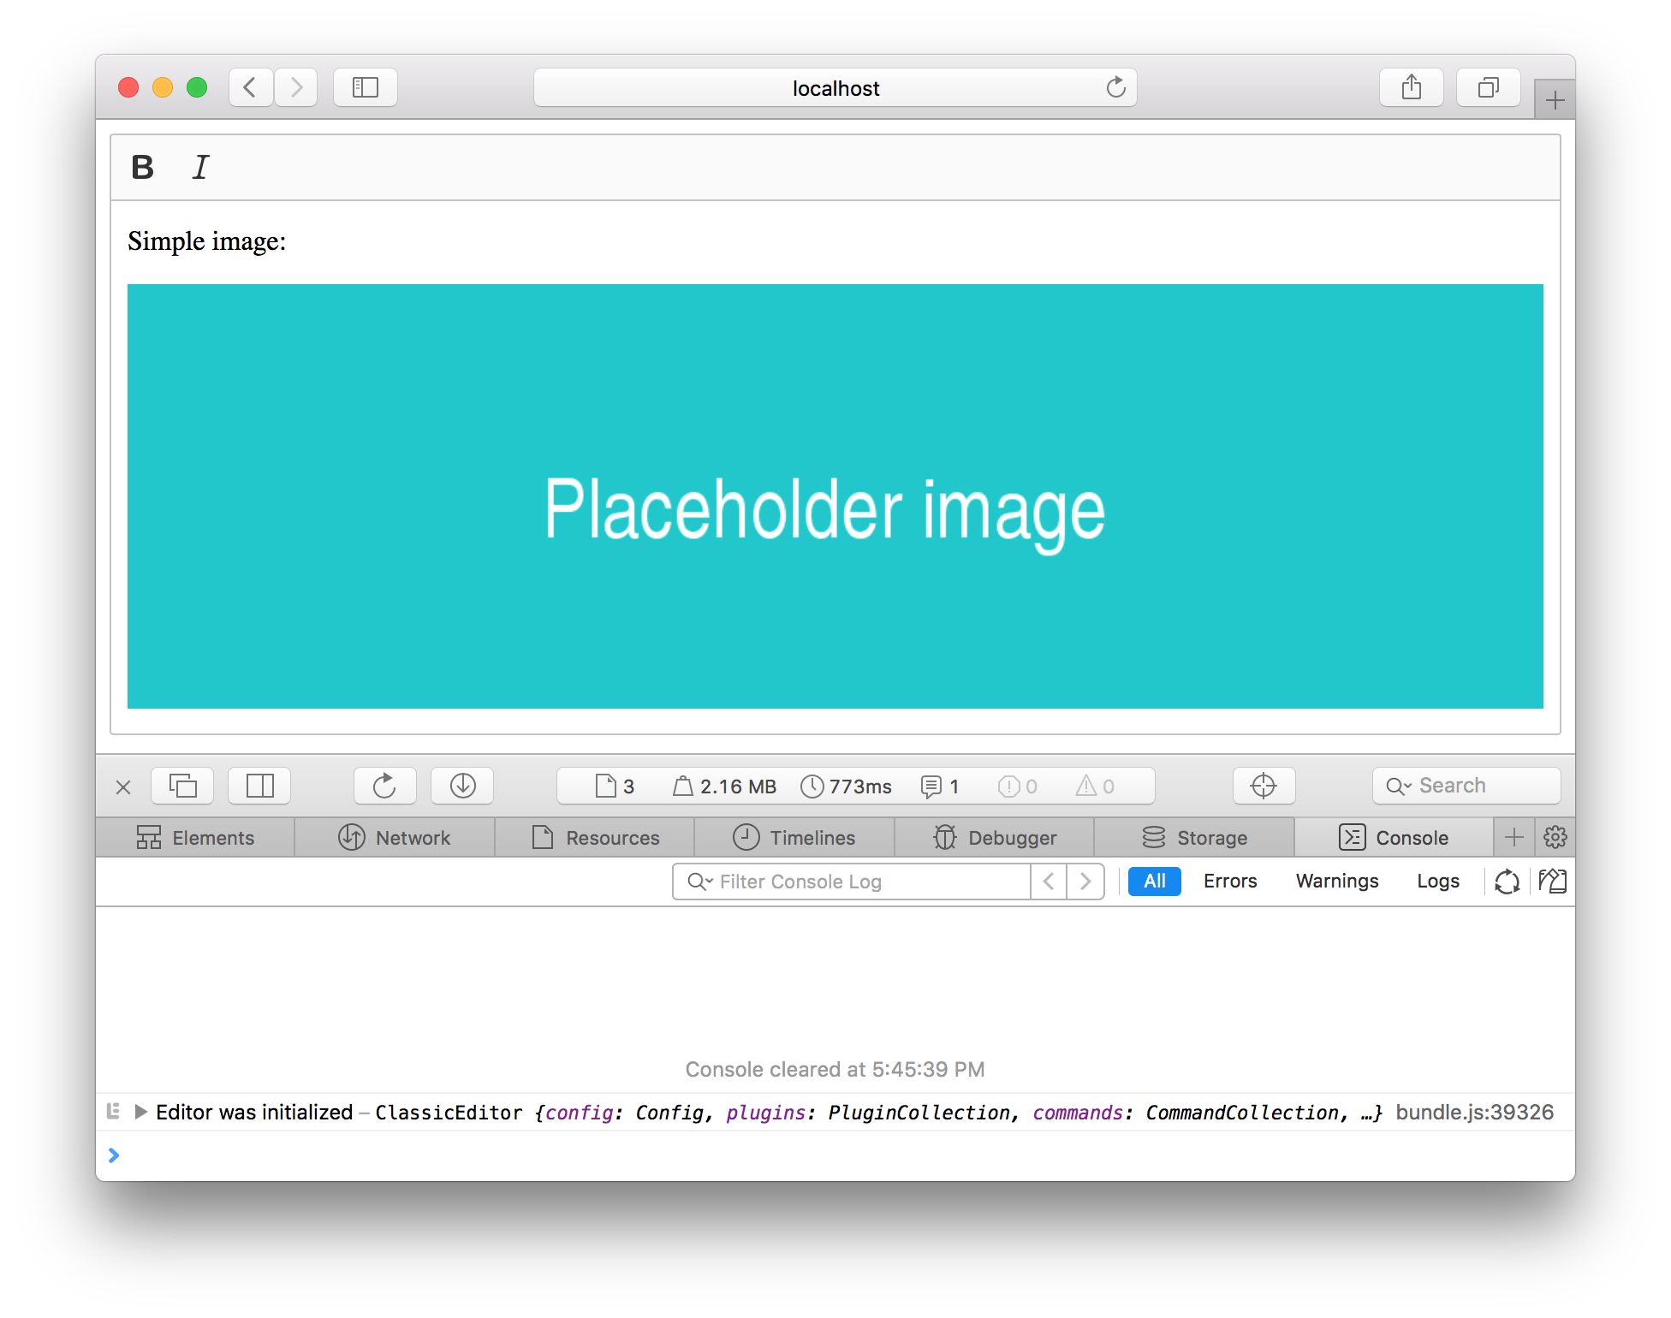This screenshot has height=1318, width=1671.
Task: Reload page from the address bar icon
Action: point(1115,87)
